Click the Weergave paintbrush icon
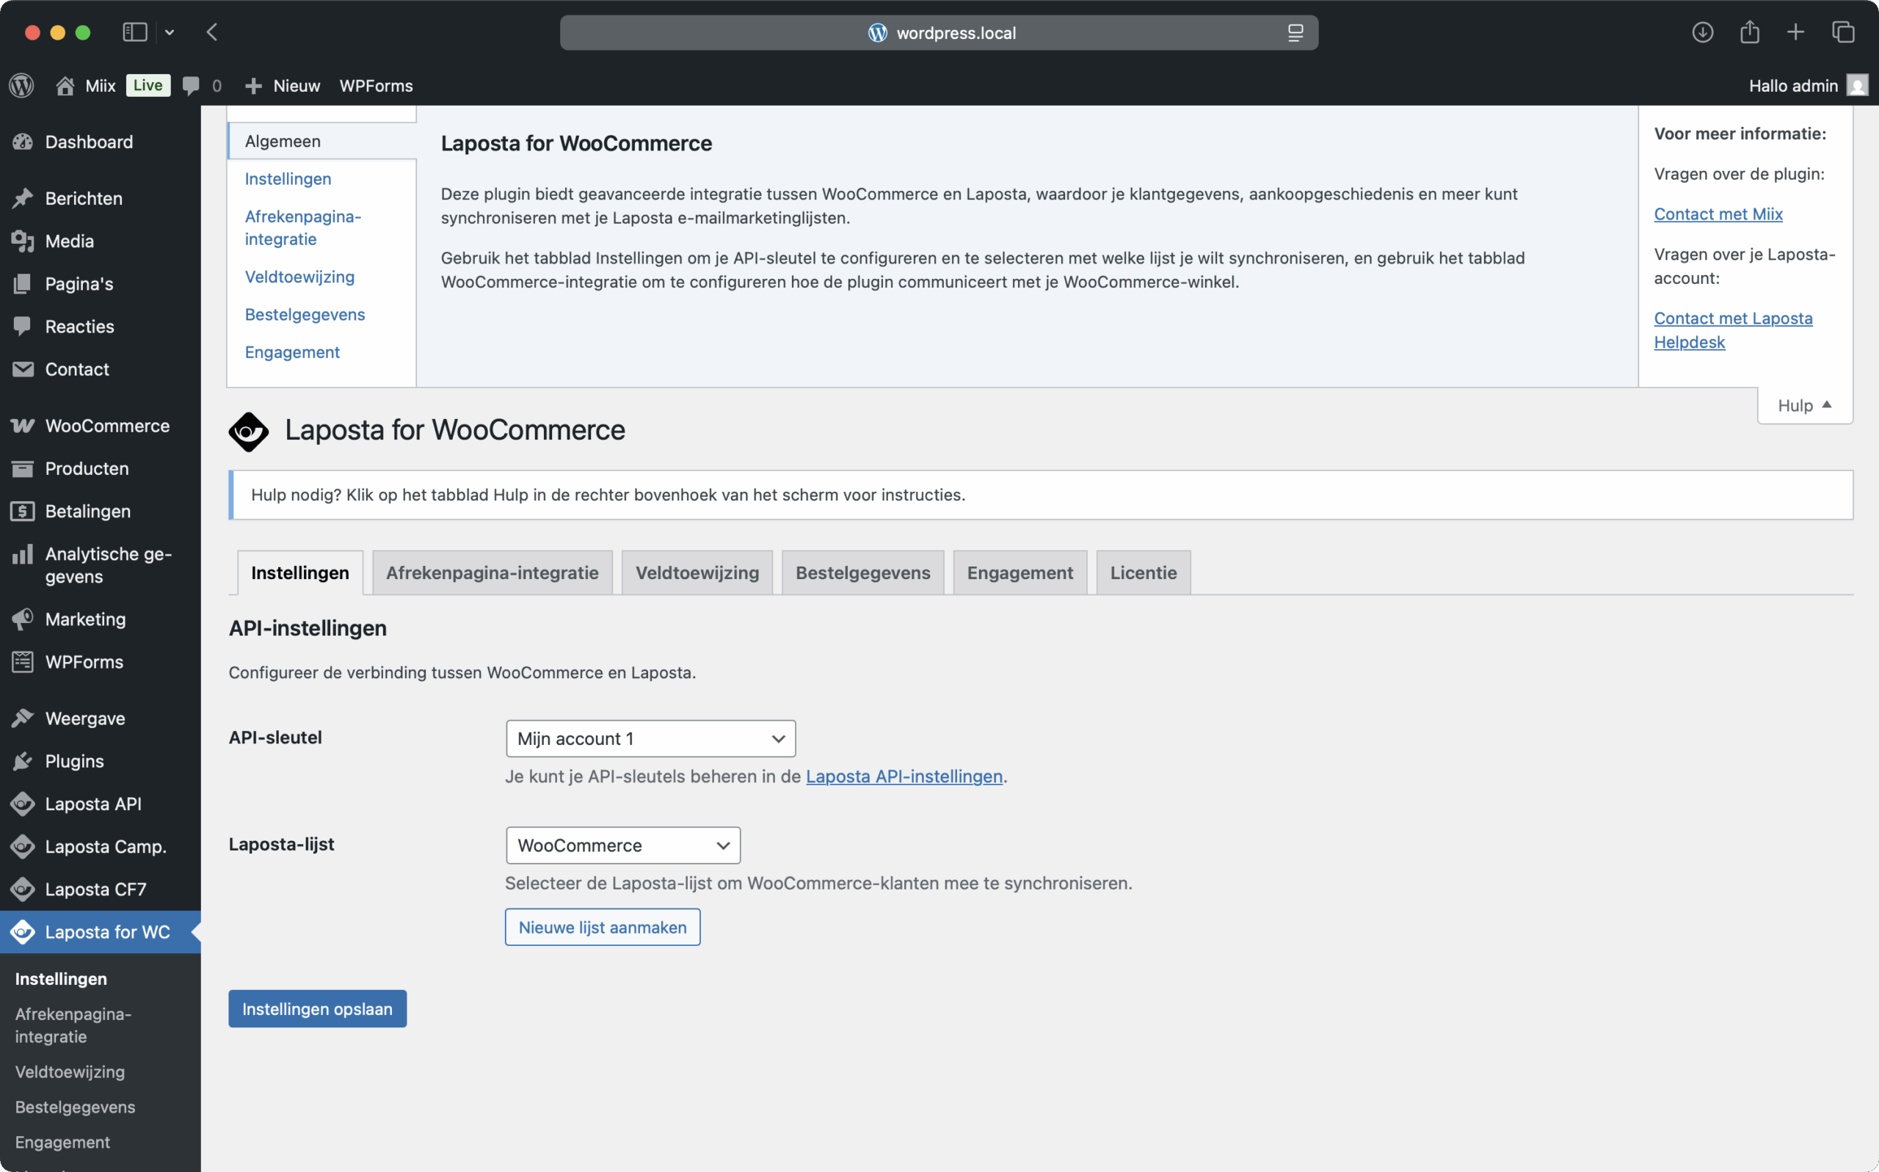This screenshot has width=1879, height=1172. [x=23, y=718]
